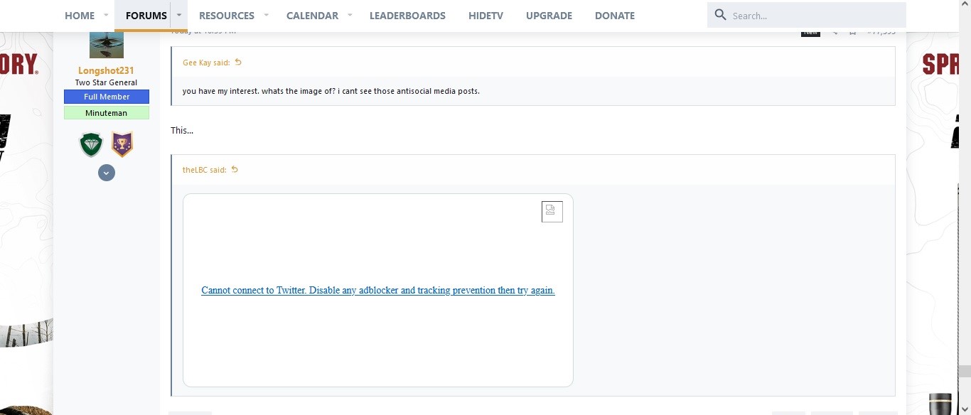Open the HideTV menu item
The width and height of the screenshot is (971, 415).
[485, 16]
